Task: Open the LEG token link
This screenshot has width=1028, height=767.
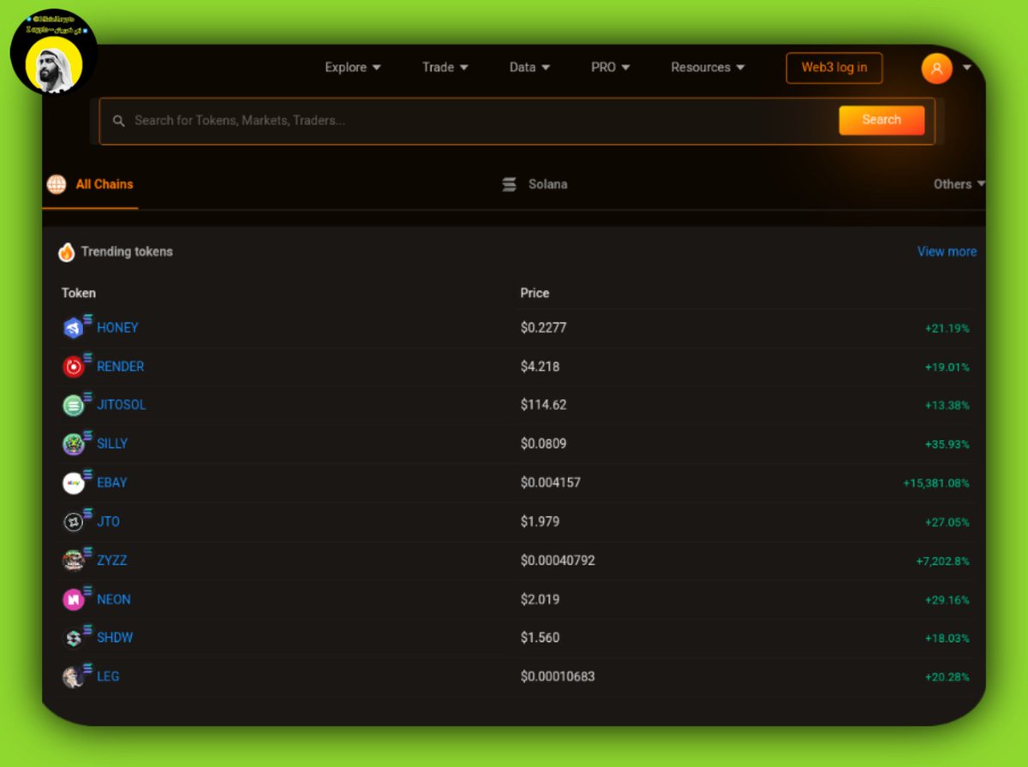Action: 108,676
